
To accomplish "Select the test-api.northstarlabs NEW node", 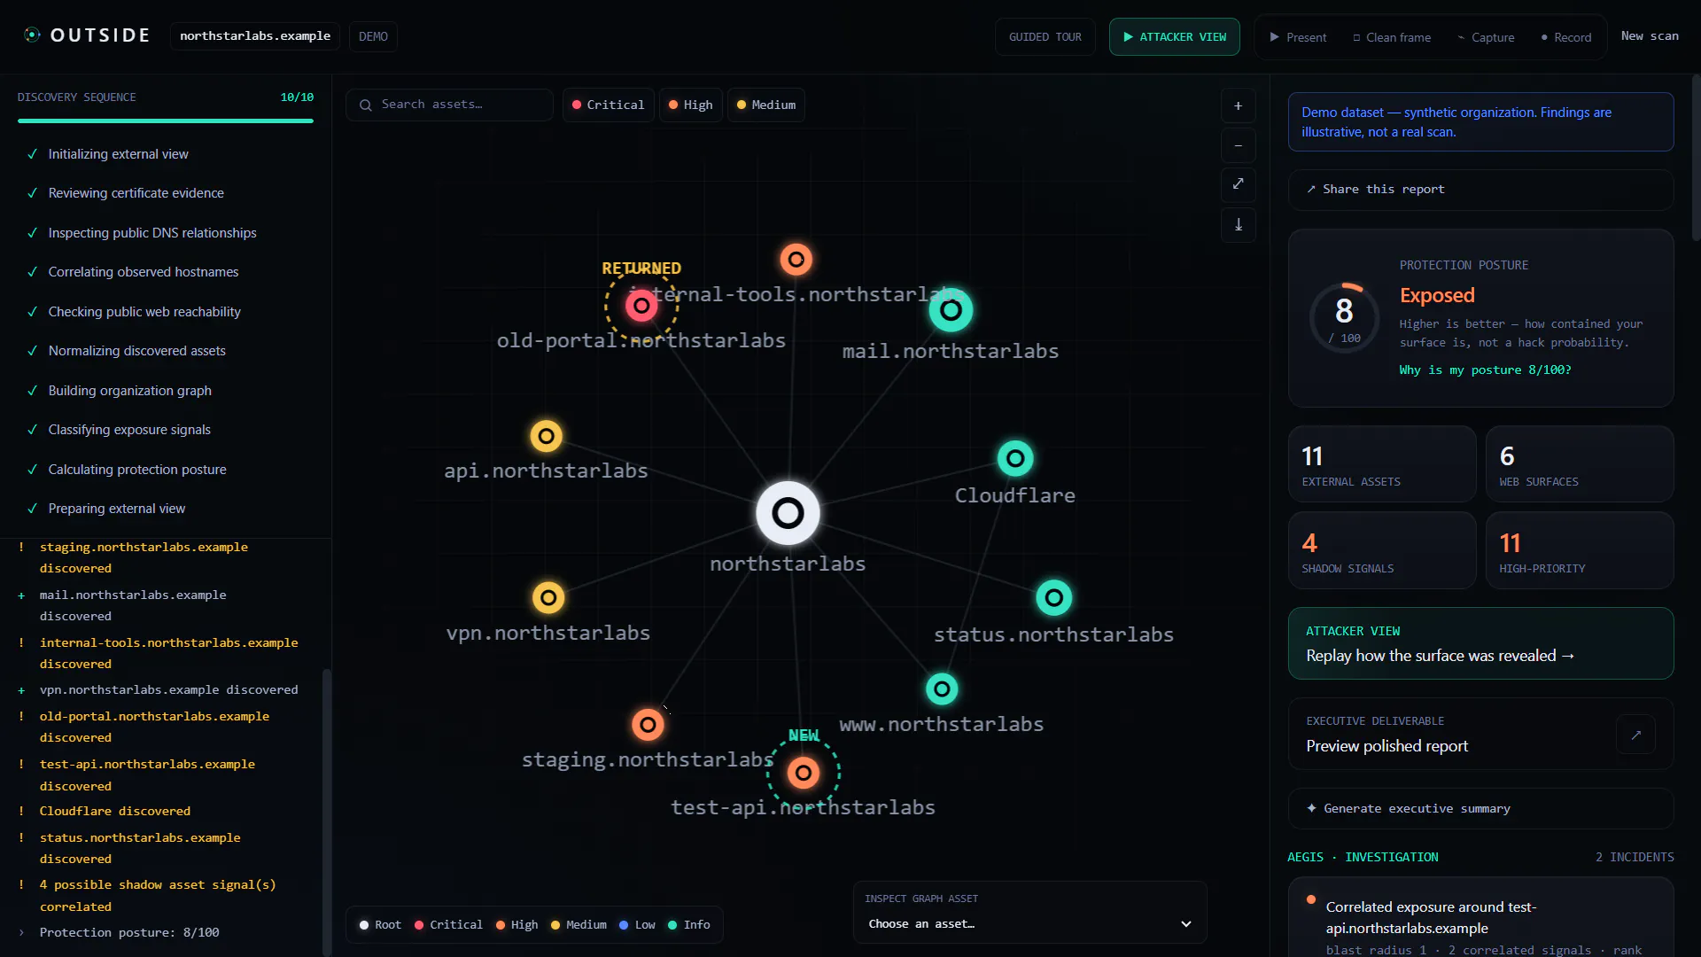I will point(803,773).
